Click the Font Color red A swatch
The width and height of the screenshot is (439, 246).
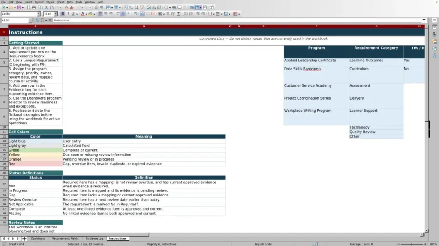(x=83, y=14)
